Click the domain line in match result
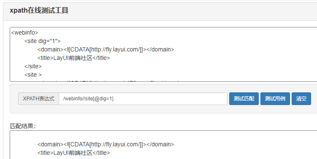 point(106,144)
